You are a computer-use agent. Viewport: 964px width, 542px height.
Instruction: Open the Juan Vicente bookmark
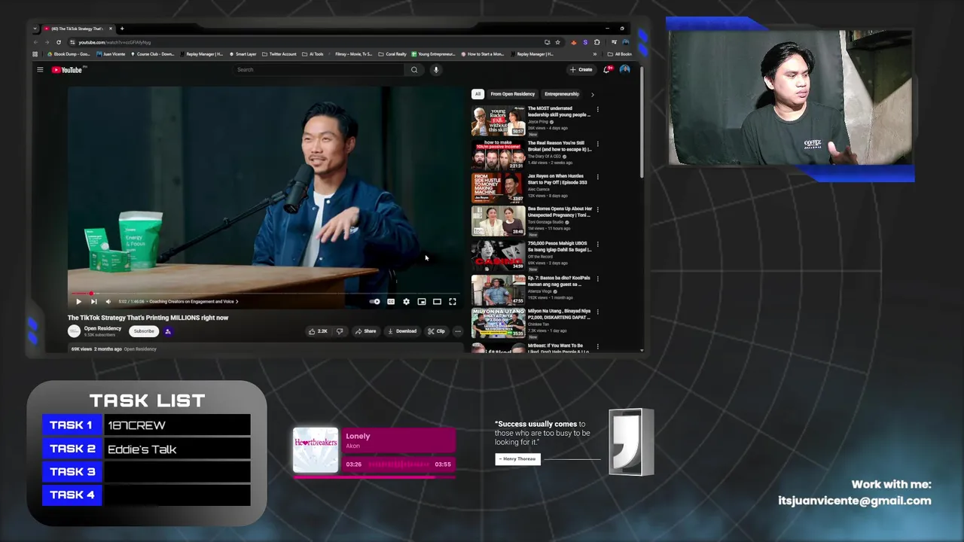pos(111,54)
